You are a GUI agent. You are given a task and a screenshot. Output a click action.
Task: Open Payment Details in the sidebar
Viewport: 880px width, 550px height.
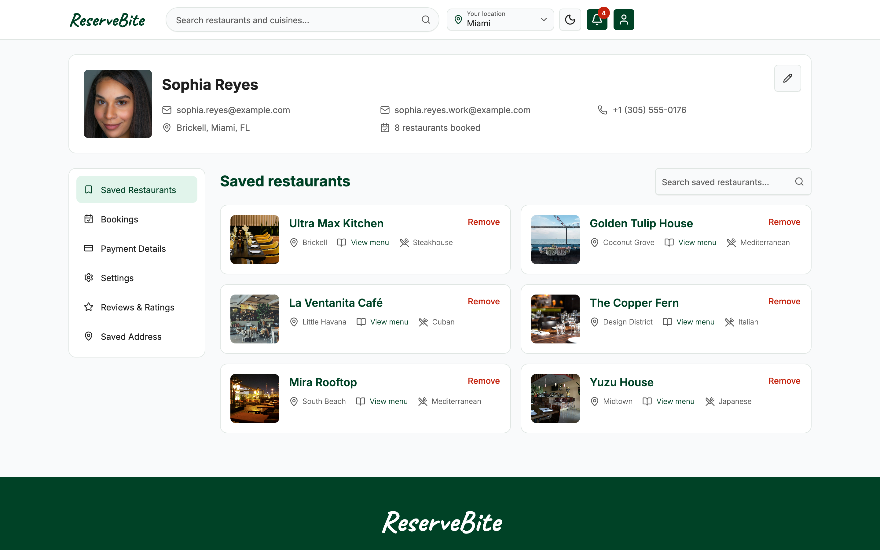(x=137, y=248)
